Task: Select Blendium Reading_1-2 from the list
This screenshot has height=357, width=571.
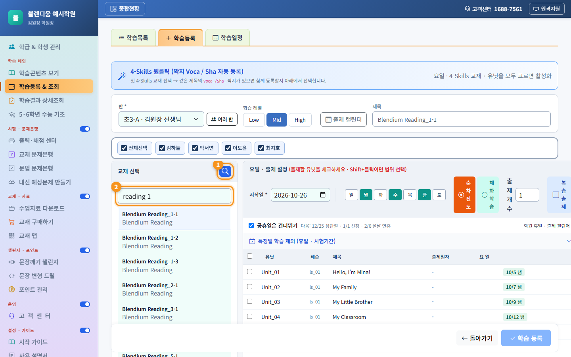Action: tap(174, 242)
